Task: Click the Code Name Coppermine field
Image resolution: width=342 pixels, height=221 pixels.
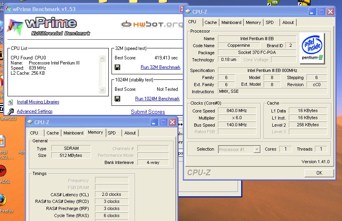Action: point(239,46)
